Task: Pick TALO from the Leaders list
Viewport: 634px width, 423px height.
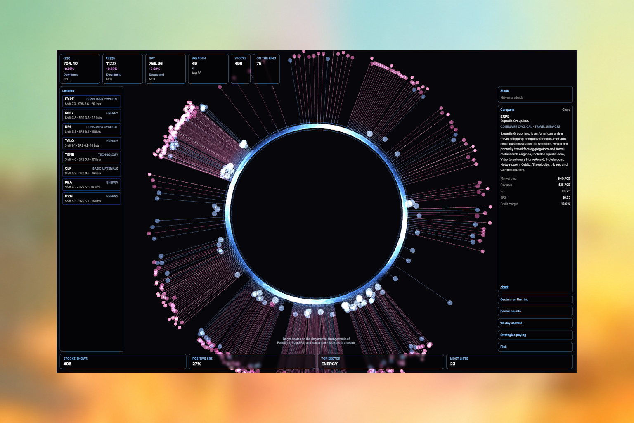Action: 91,143
